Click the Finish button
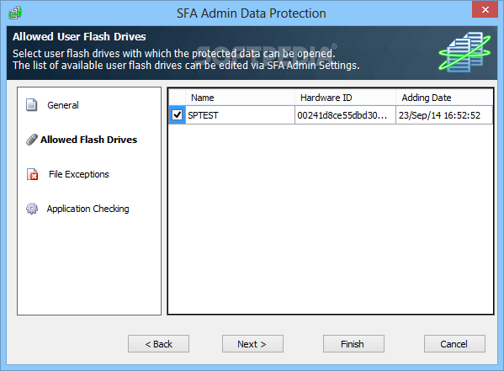Screen dimensions: 504x371 coord(353,344)
